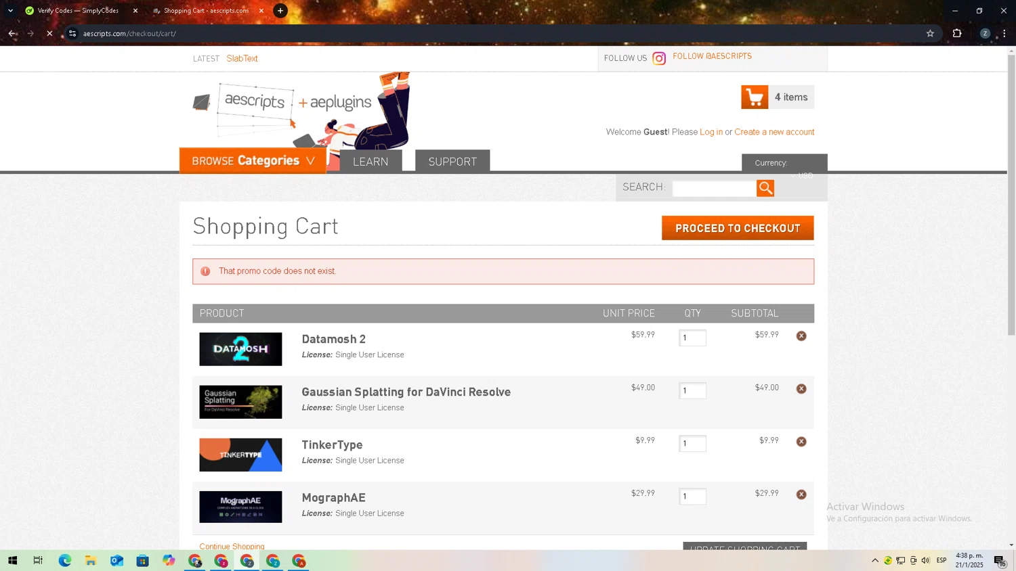Go back using browser back arrow

[x=12, y=33]
